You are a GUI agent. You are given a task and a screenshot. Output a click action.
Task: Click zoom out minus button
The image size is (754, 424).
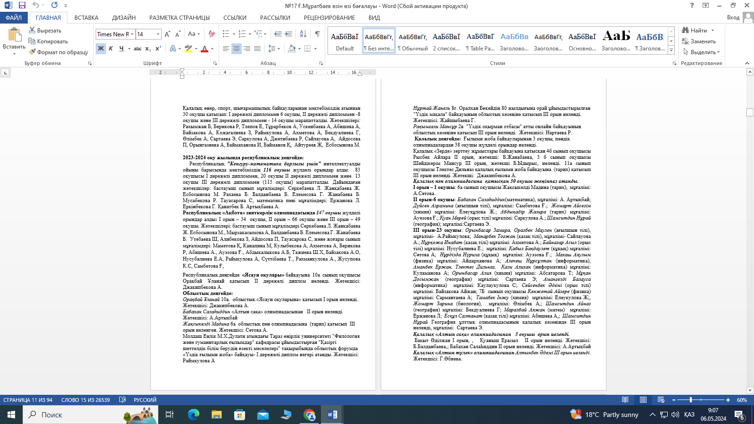click(674, 400)
